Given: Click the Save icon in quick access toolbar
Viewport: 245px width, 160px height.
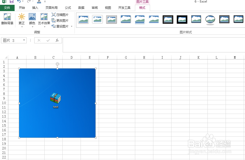Looking at the screenshot, I should (11, 2).
